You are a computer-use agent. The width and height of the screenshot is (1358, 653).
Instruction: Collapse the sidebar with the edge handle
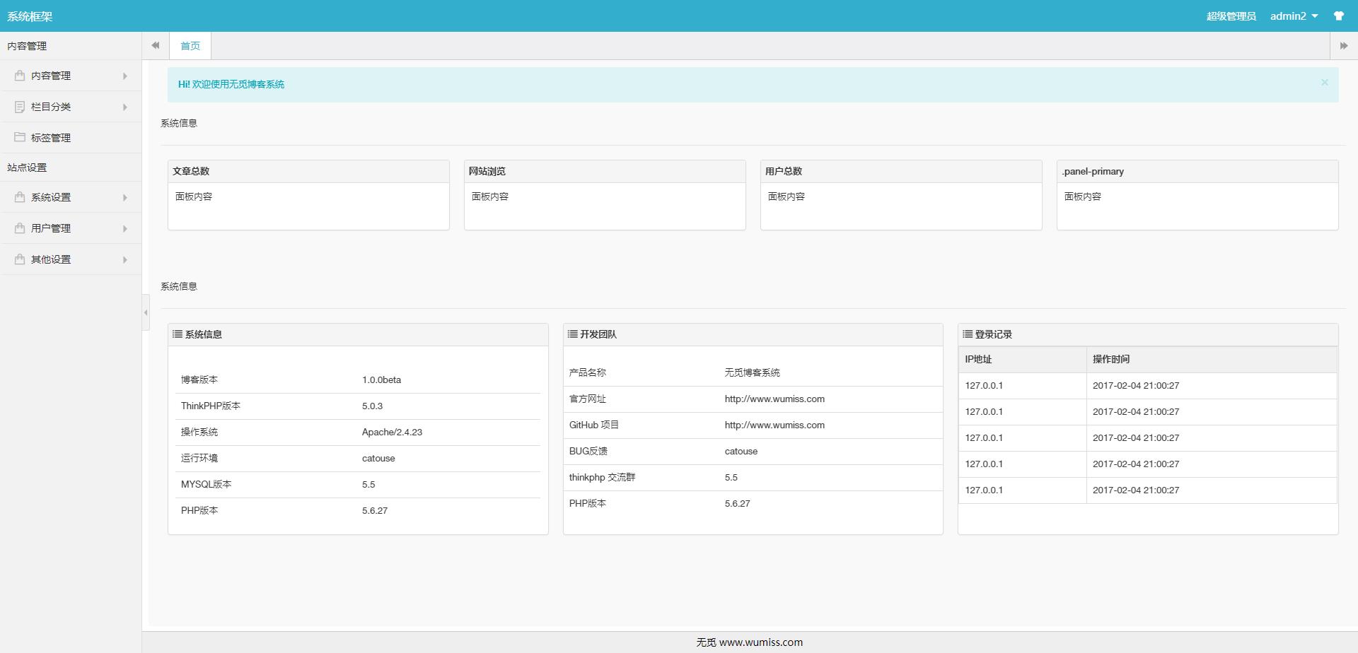[x=146, y=312]
